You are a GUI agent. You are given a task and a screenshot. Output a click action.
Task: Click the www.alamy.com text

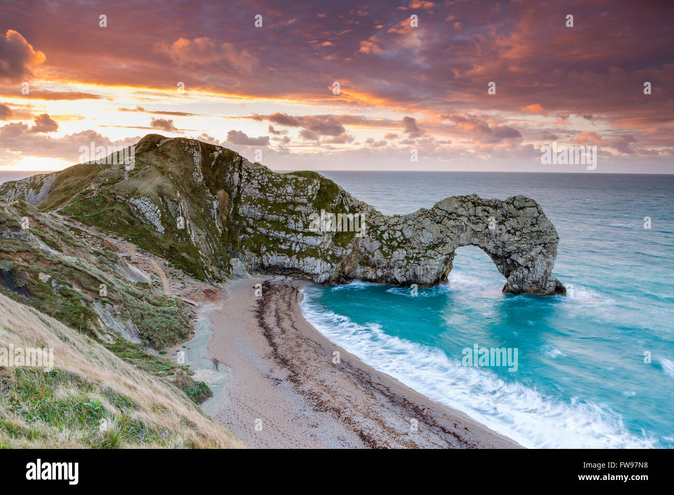point(613,477)
